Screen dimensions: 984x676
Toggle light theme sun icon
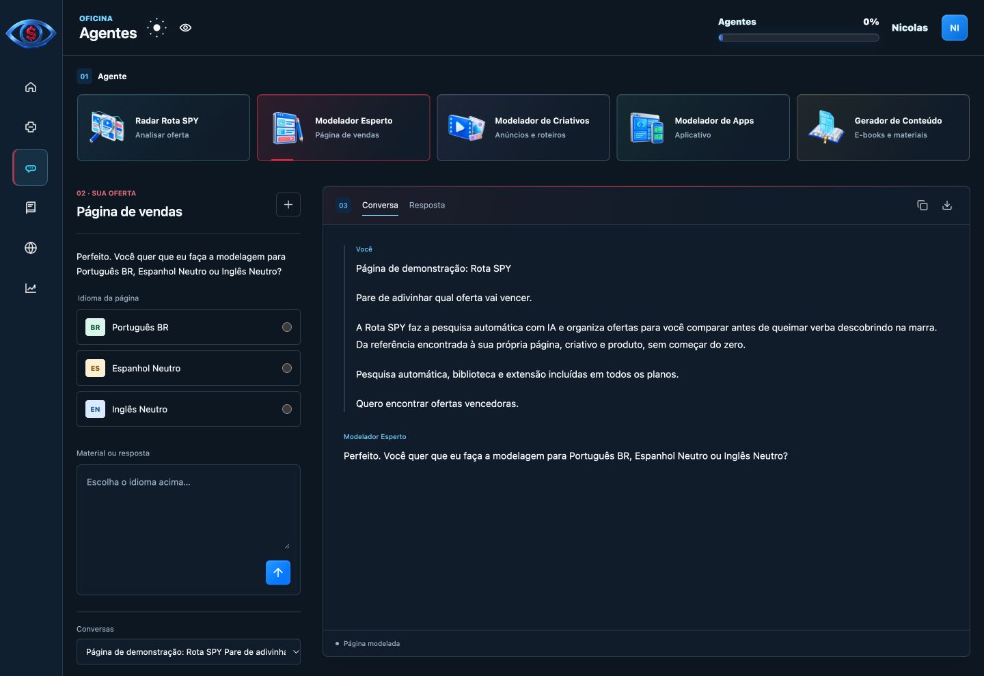tap(156, 28)
